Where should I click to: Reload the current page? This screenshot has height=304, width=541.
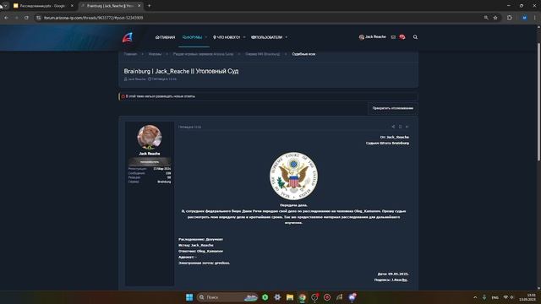(x=26, y=18)
